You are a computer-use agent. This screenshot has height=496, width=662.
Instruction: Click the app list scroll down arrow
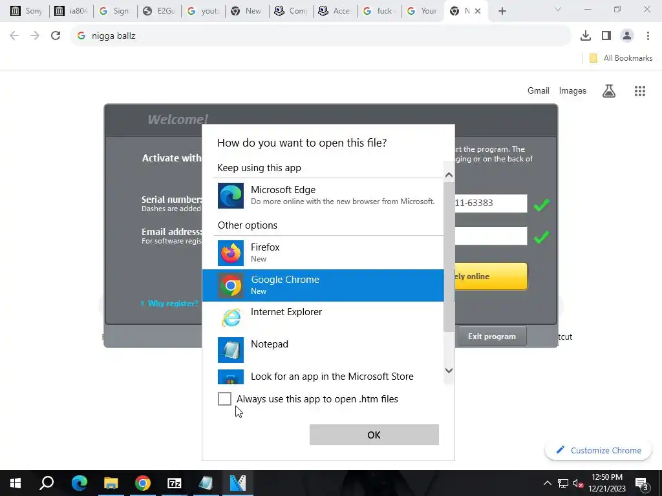[449, 370]
